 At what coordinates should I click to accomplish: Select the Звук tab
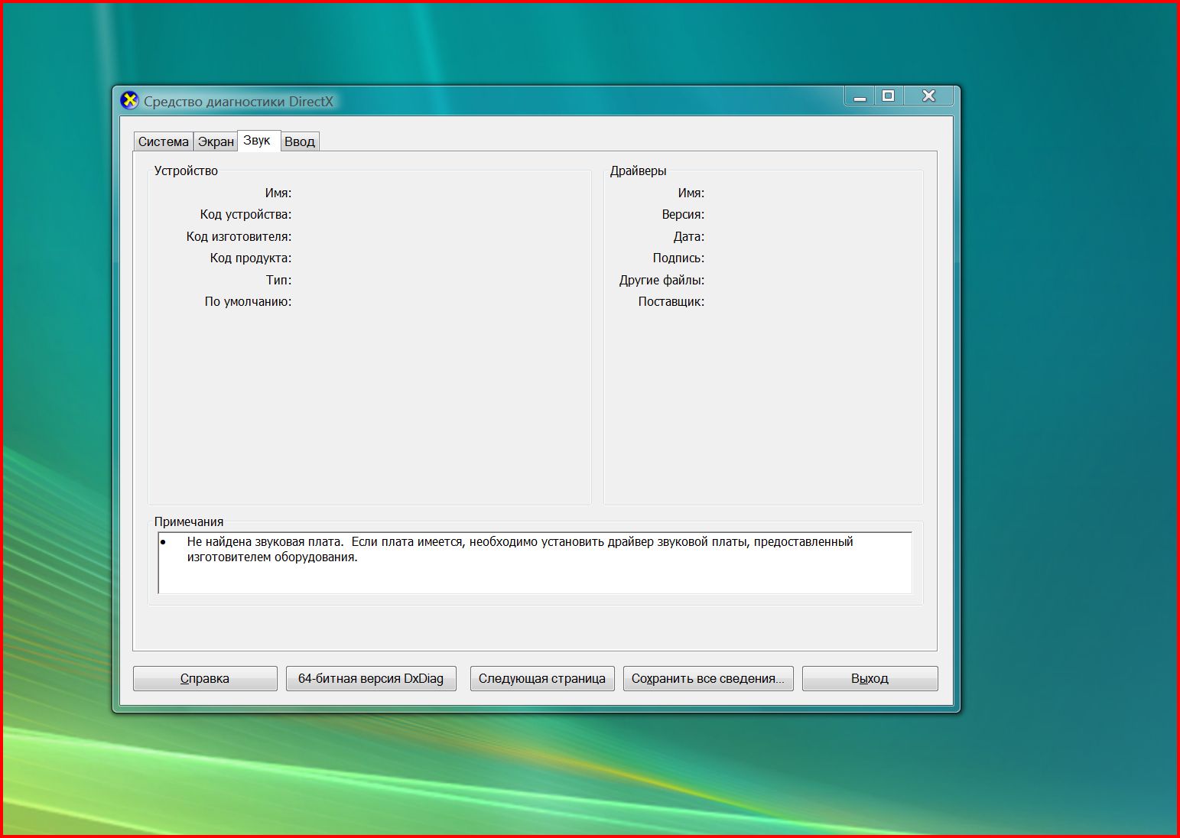257,141
